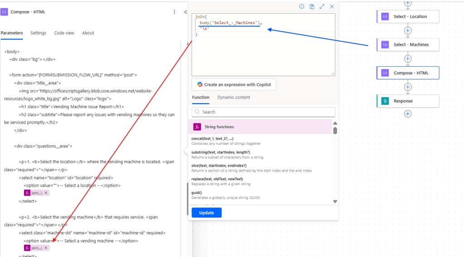Click the function list scroll-up arrow

coord(335,123)
